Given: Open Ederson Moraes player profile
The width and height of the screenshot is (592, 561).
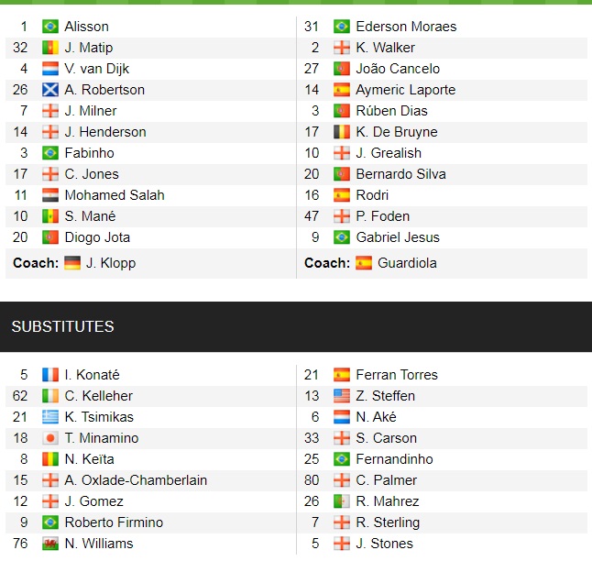Looking at the screenshot, I should [x=406, y=27].
